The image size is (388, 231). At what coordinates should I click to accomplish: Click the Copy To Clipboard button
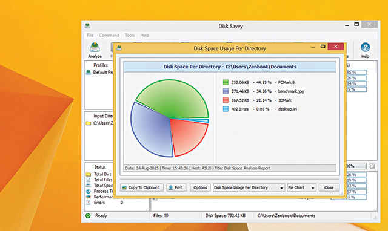[x=141, y=188]
